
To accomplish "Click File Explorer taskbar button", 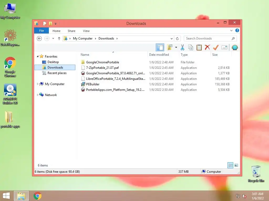I will coord(21,196).
